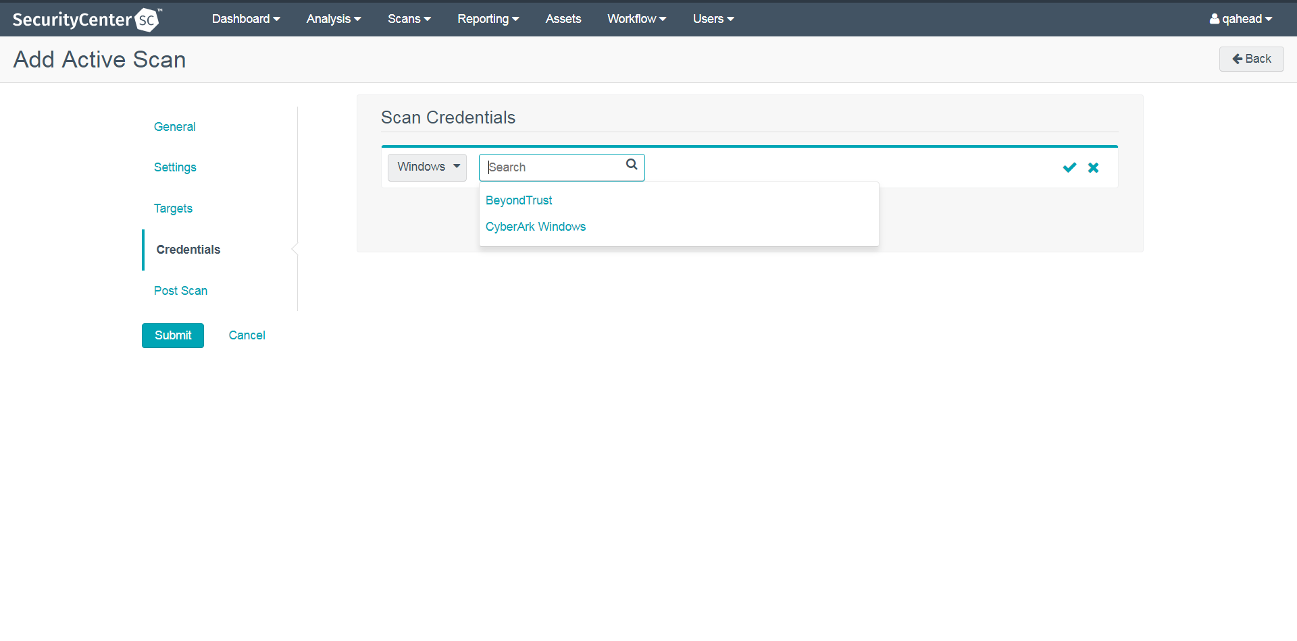This screenshot has height=641, width=1297.
Task: Click the search magnifier icon
Action: click(x=632, y=165)
